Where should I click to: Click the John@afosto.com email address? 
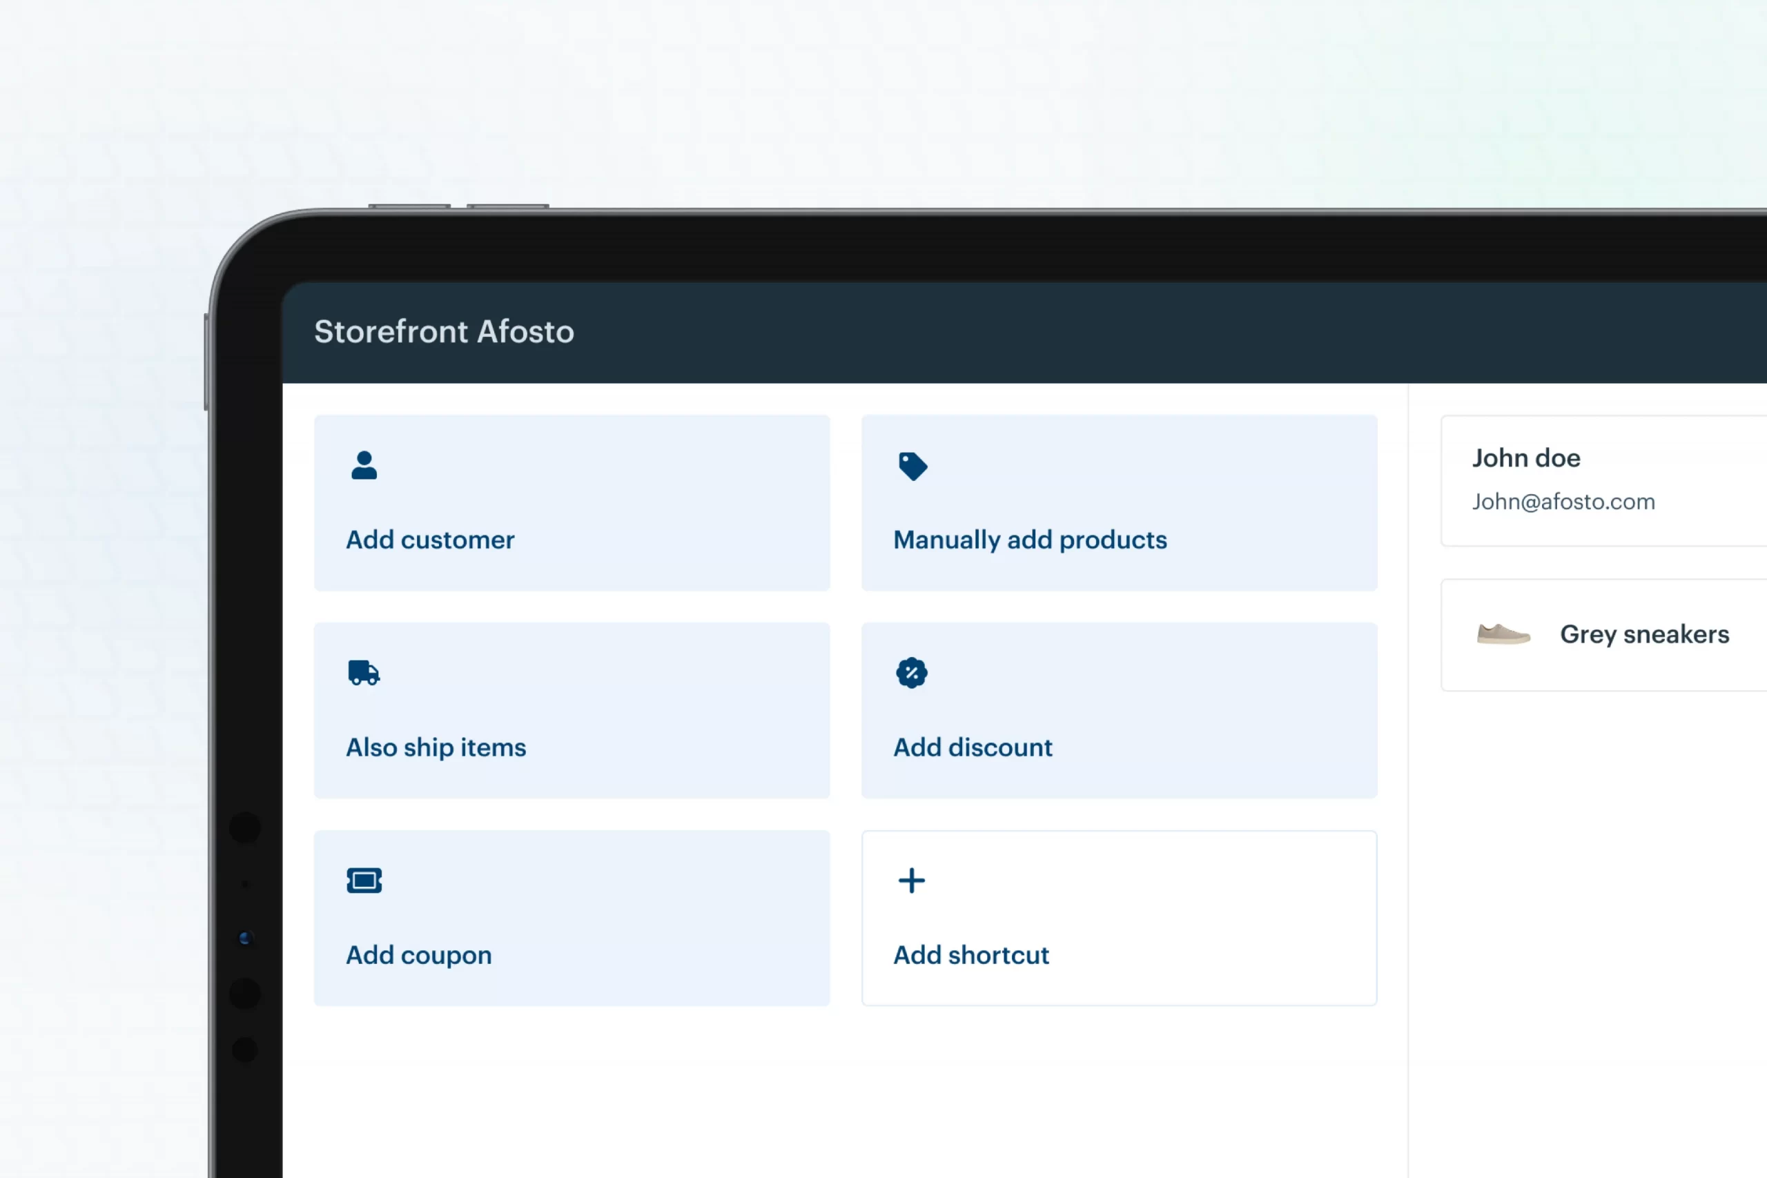[1563, 501]
